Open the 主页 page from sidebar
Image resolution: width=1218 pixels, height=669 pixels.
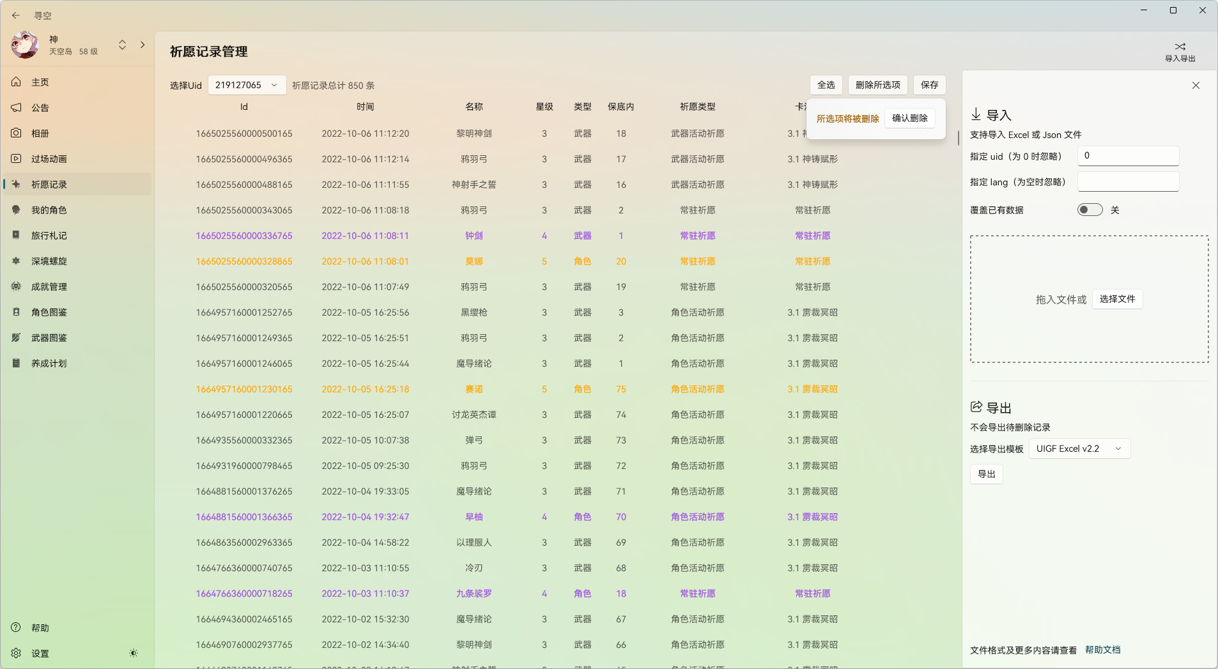[x=40, y=82]
